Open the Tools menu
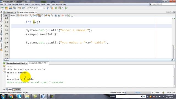 pos(53,4)
